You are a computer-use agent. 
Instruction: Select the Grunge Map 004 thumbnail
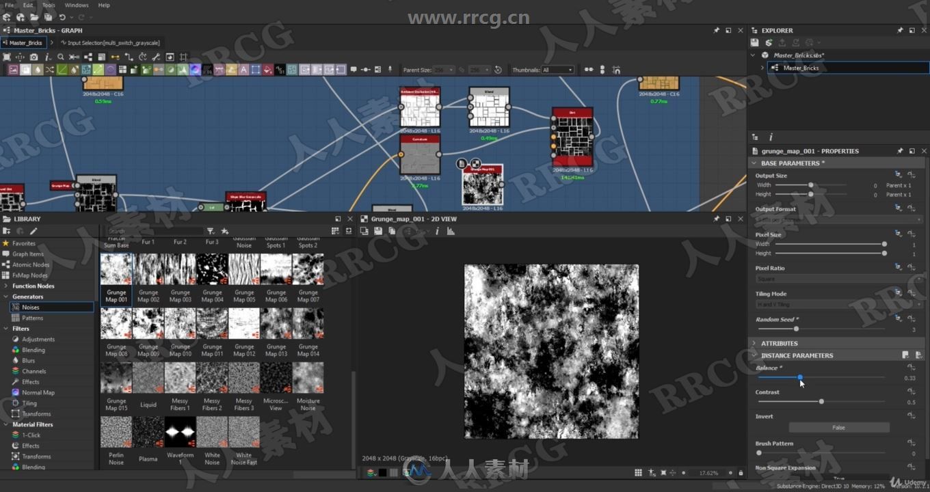pyautogui.click(x=212, y=269)
